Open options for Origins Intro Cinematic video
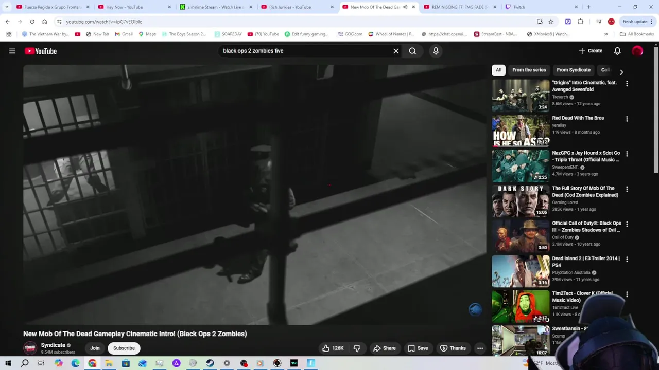Viewport: 659px width, 370px height. click(x=627, y=83)
